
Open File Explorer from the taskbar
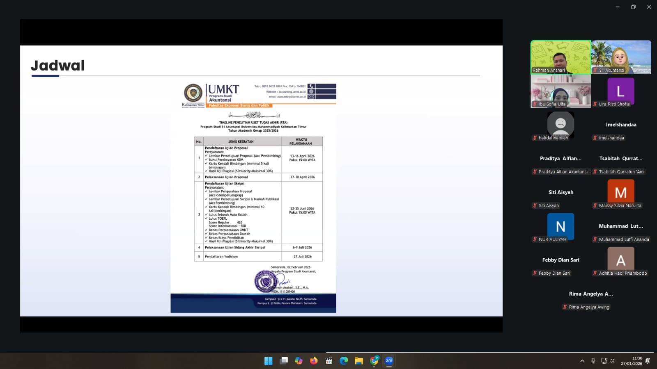(x=359, y=361)
